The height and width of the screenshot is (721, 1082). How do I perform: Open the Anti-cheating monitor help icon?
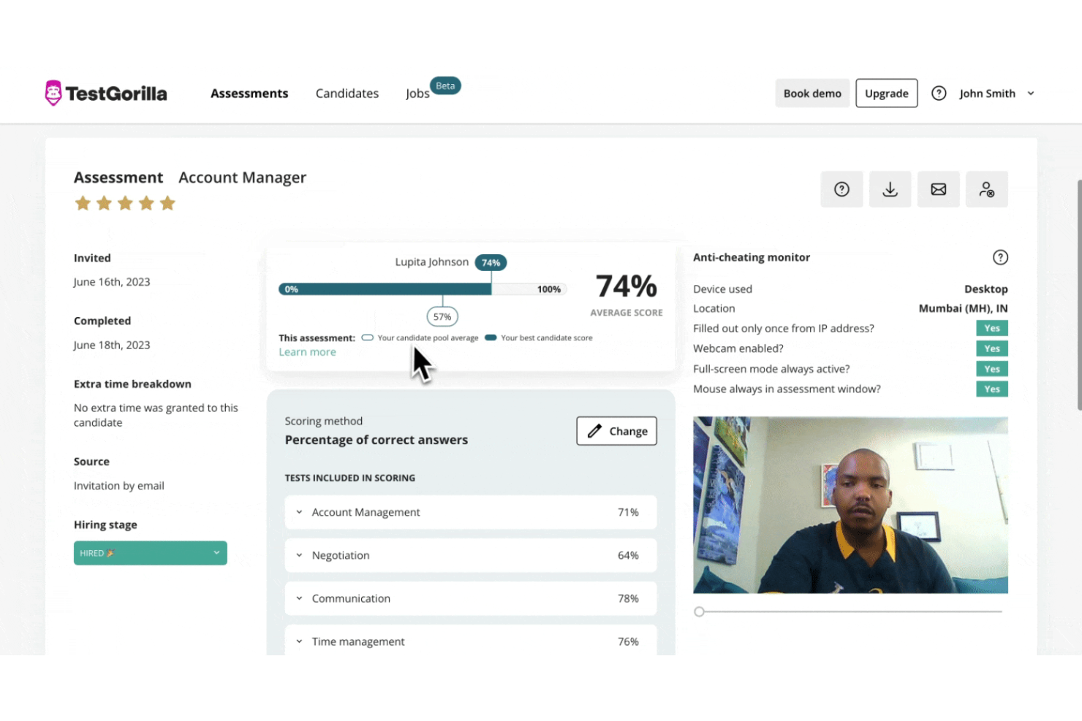(1000, 257)
